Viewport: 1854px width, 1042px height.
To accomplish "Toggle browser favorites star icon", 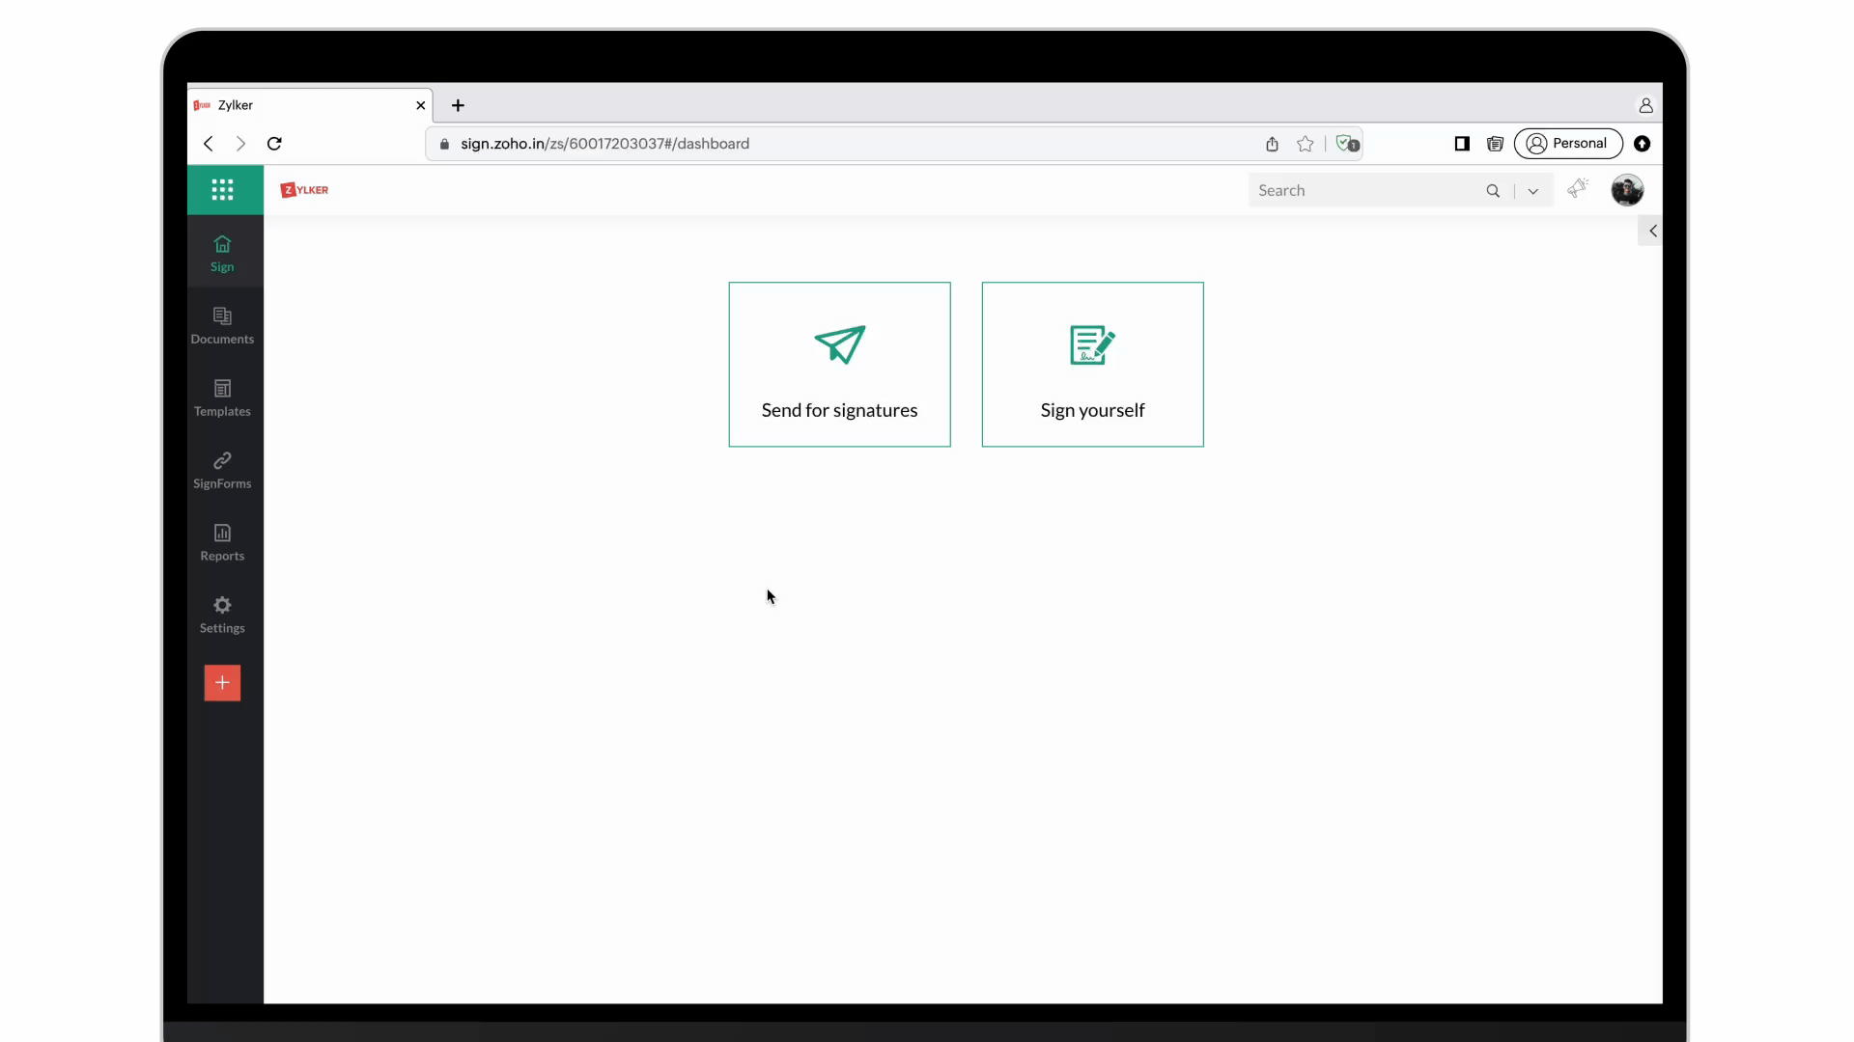I will (x=1306, y=144).
